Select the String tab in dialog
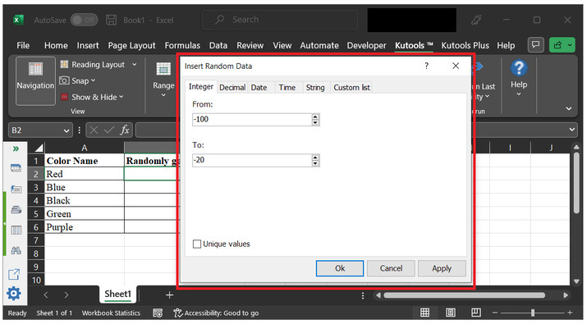587x324 pixels. coord(315,87)
